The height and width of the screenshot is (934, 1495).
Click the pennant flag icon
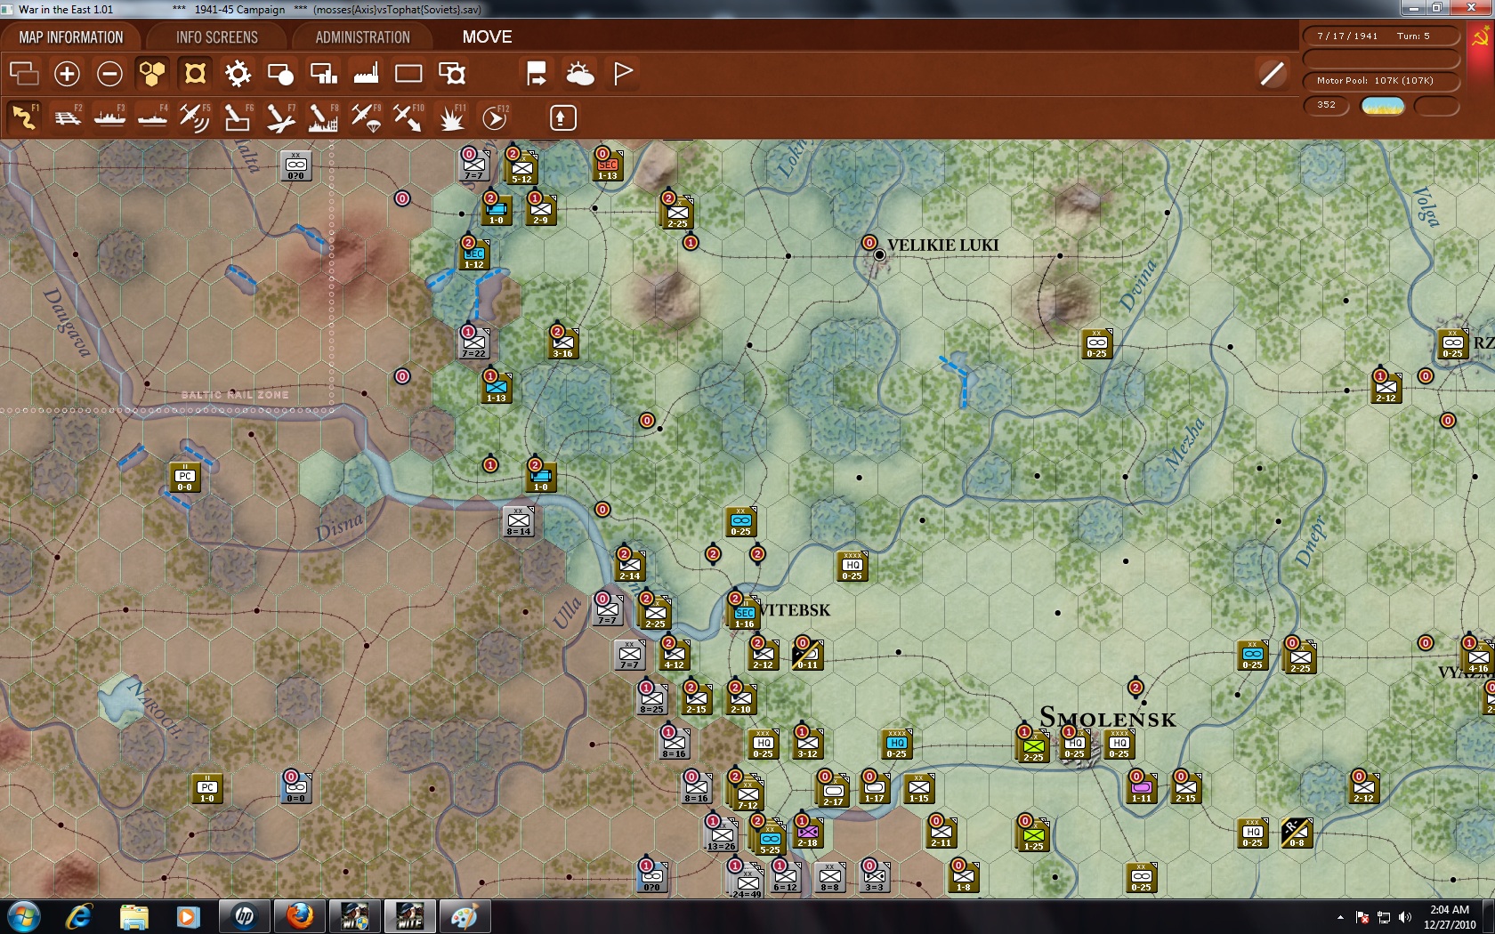click(623, 74)
